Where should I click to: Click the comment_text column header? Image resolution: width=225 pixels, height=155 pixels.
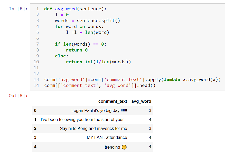click(x=113, y=101)
